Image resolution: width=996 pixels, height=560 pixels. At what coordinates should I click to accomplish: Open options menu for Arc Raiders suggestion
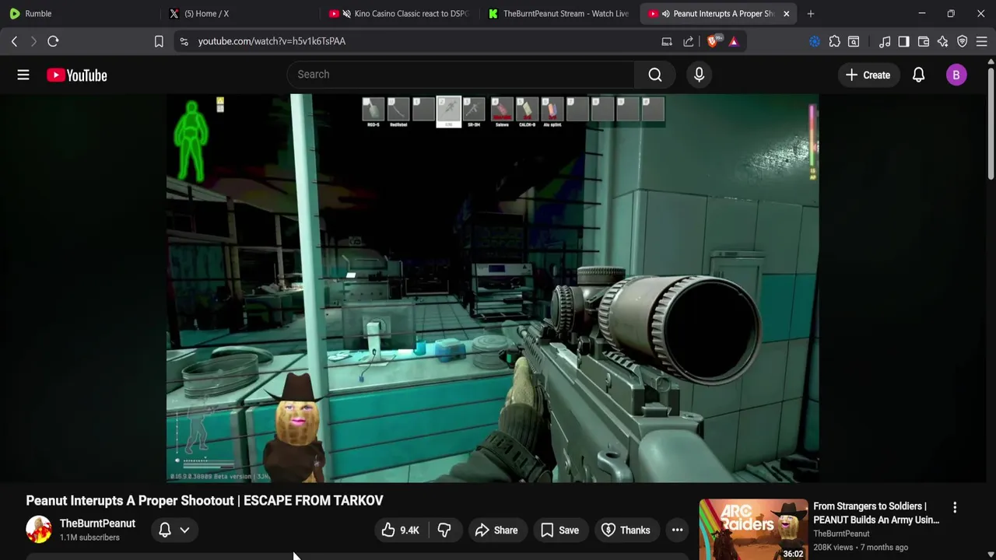(x=955, y=507)
